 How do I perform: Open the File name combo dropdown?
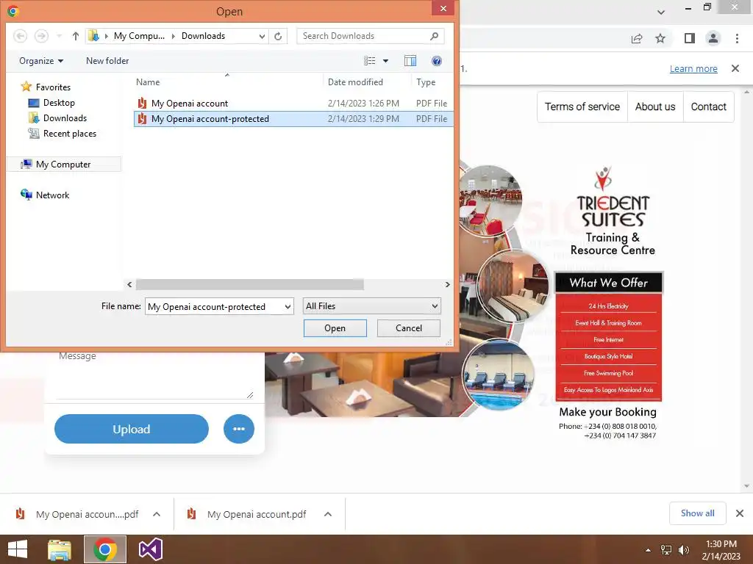click(288, 306)
